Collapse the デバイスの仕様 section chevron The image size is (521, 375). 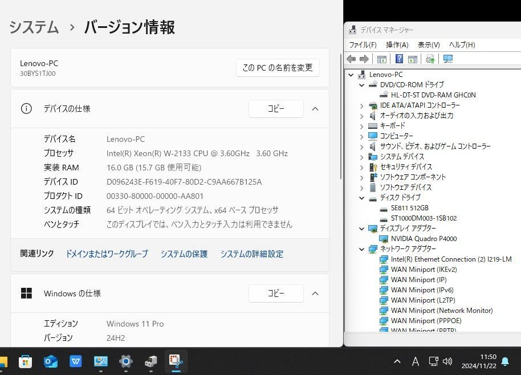point(315,109)
